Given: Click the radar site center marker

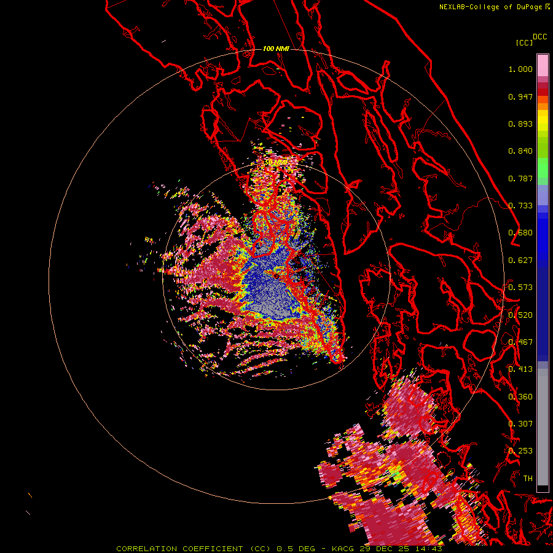Looking at the screenshot, I should pyautogui.click(x=276, y=276).
